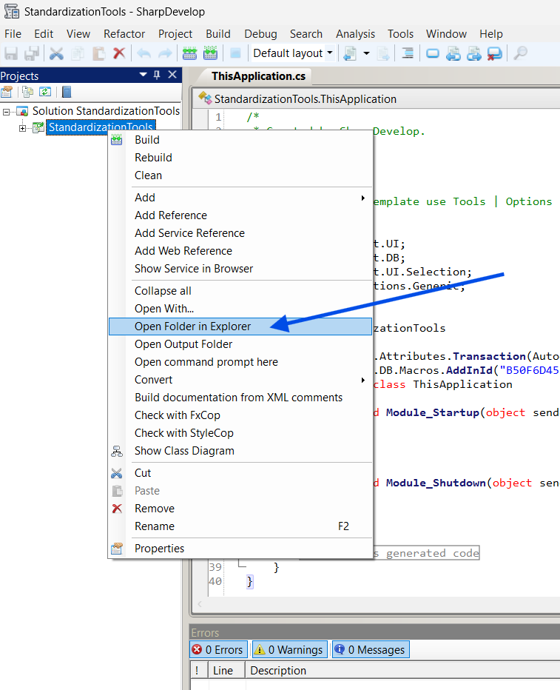Viewport: 560px width, 690px height.
Task: Close the Projects panel with its X
Action: pos(172,75)
